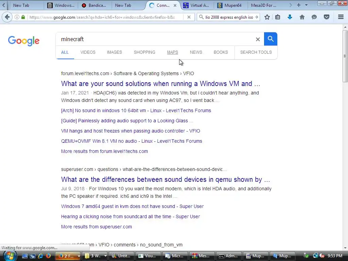348x261 pixels.
Task: Switch to the Mupen64 tab
Action: tap(230, 5)
